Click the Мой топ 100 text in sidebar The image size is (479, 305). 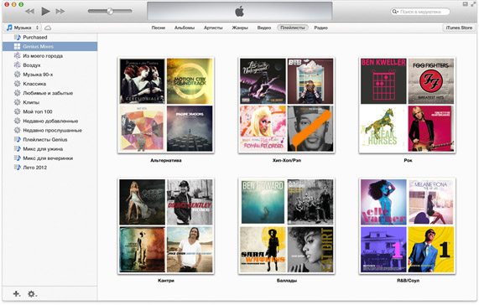(38, 111)
